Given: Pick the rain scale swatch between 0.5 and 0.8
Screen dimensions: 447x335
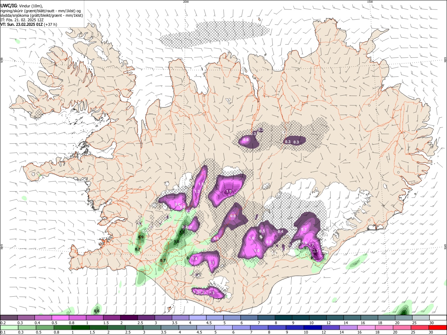Looking at the screenshot, I should coord(45,327).
